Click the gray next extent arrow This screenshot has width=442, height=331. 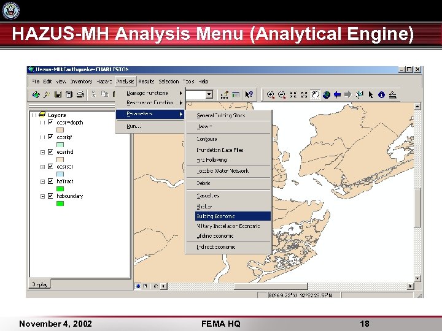(348, 94)
